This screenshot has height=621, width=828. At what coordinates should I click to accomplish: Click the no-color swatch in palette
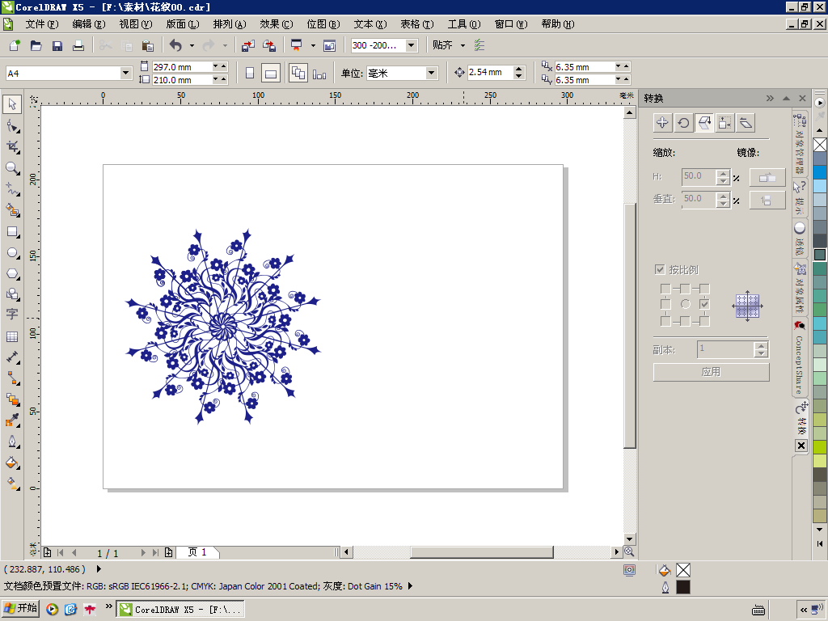pos(820,145)
